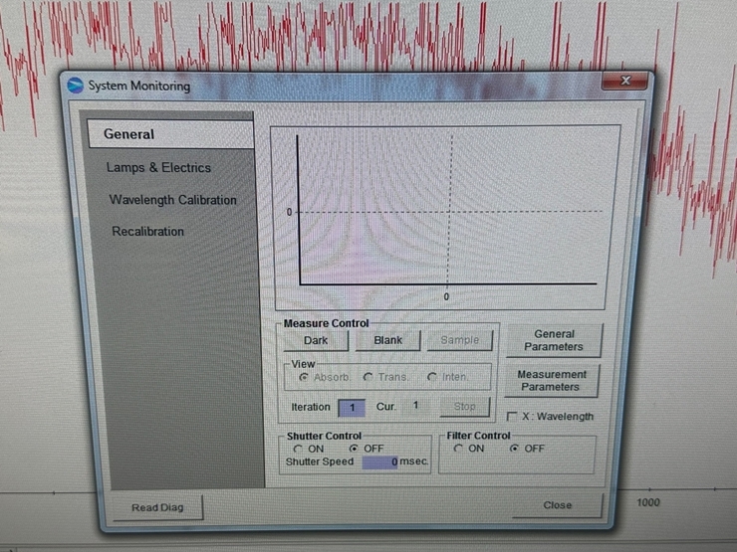Click the Iteration input field
The width and height of the screenshot is (737, 552).
pos(352,407)
